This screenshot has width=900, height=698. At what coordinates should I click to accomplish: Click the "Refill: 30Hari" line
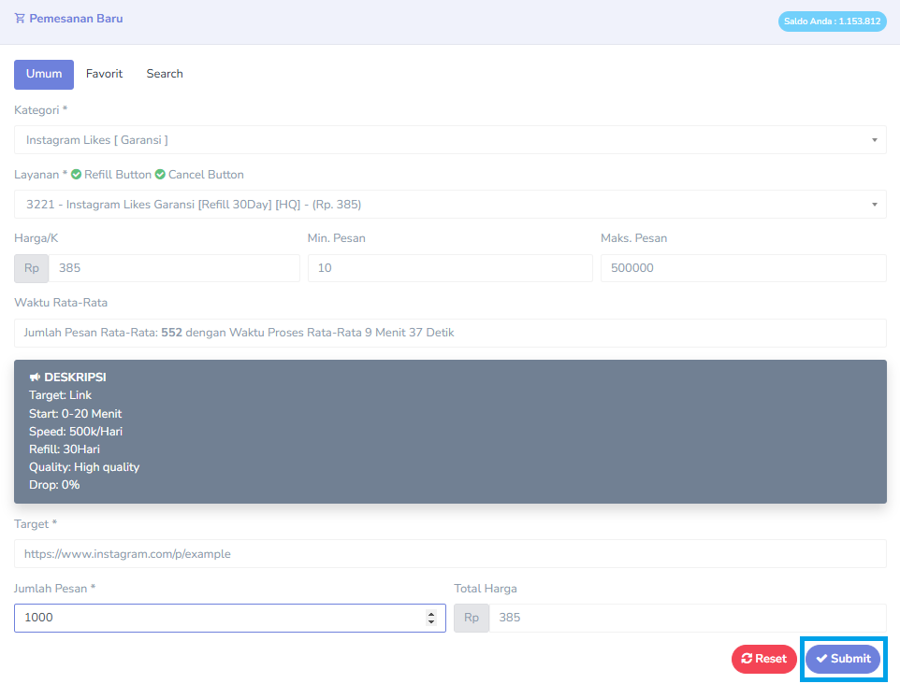(x=65, y=449)
